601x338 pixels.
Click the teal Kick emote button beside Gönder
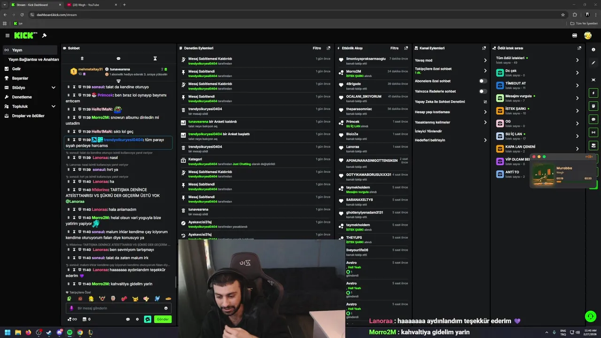[x=147, y=319]
